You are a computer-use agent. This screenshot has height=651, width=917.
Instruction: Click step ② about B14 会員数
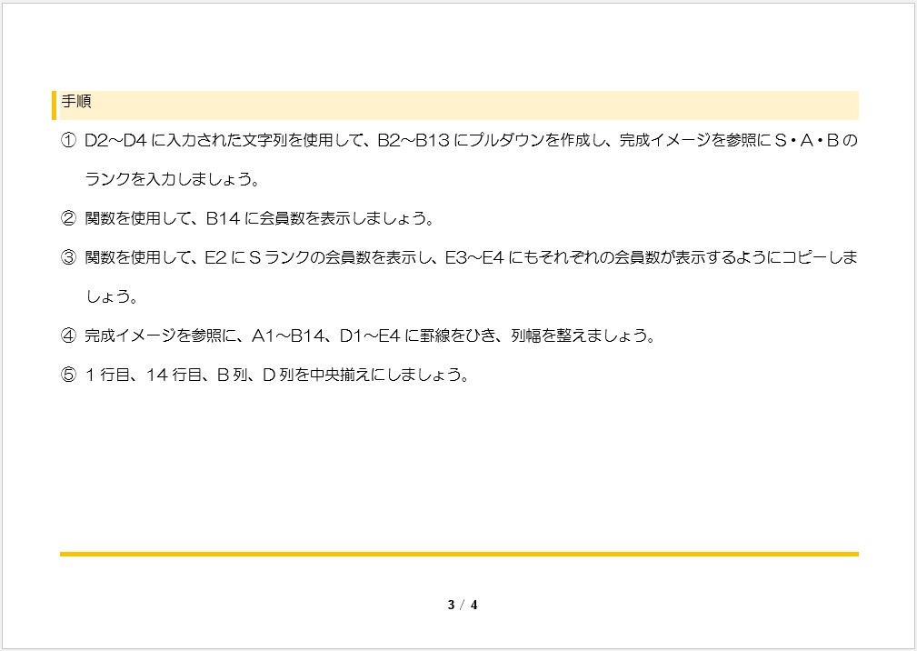248,218
